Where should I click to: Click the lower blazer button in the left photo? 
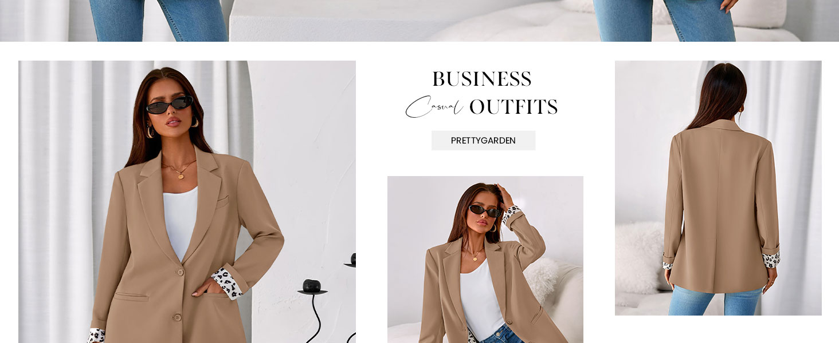click(x=177, y=317)
